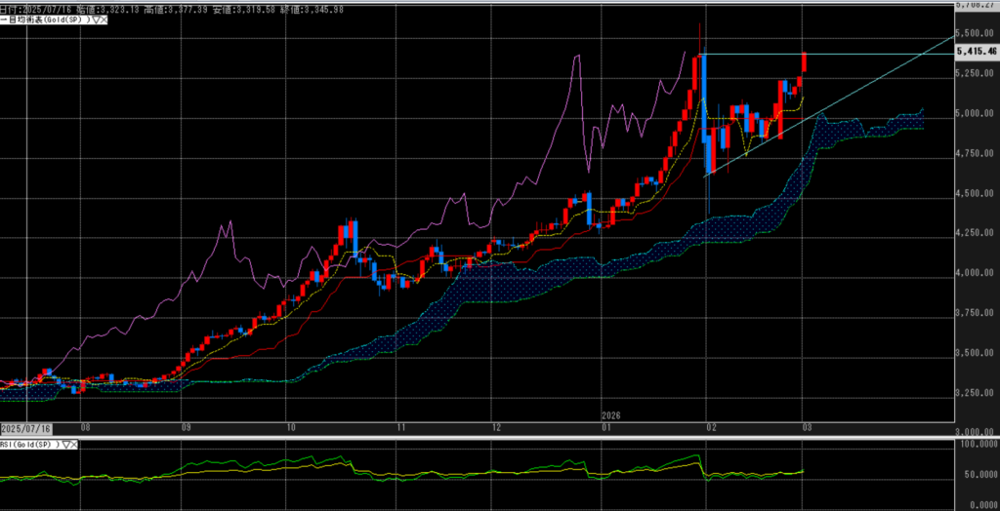Open the RSI indicator dropdown triangle
The image size is (1000, 511).
coord(65,444)
